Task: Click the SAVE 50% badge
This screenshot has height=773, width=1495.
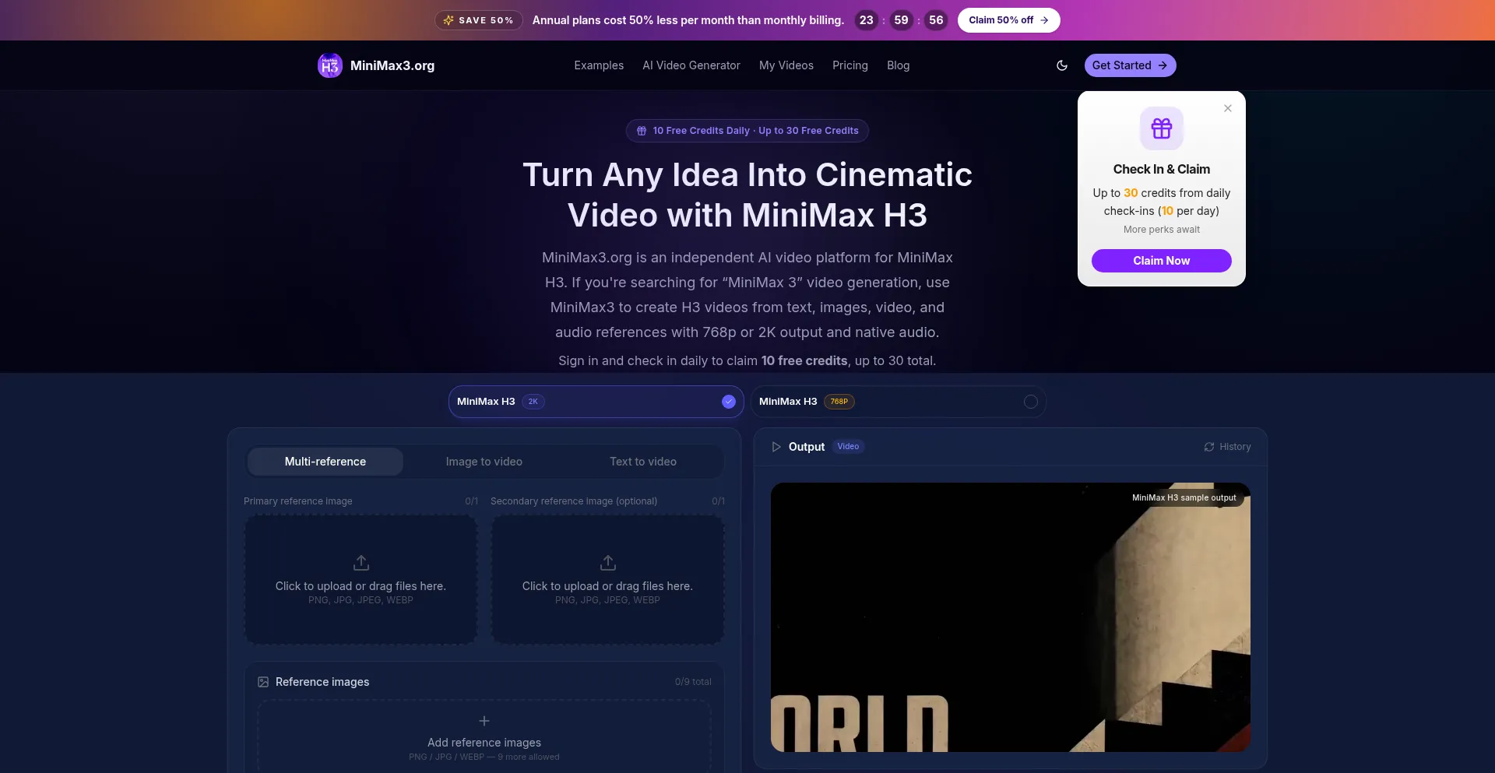Action: click(x=478, y=20)
